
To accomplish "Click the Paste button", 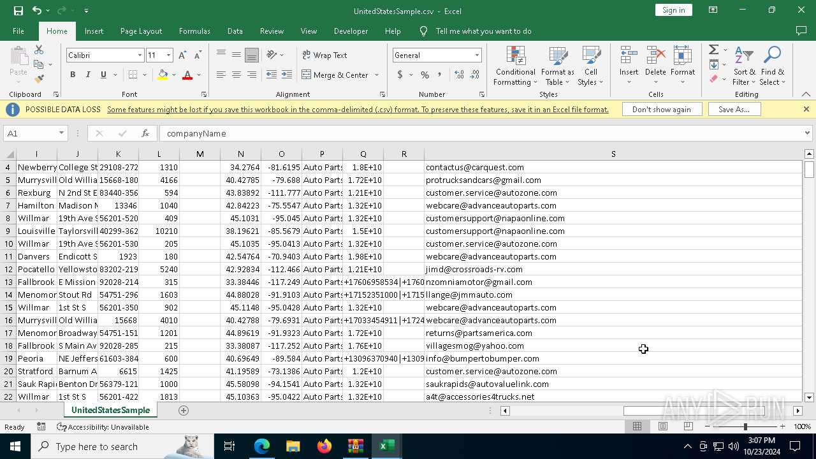I will (18, 64).
